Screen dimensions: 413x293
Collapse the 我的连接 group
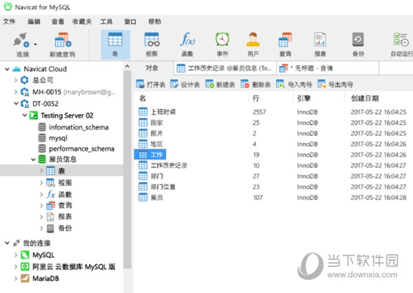tap(7, 243)
